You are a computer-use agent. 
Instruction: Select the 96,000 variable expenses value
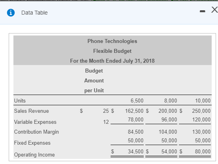tap(169, 119)
